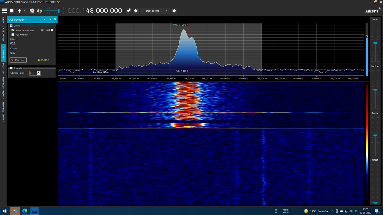Open the DSD+ tqp side tab

coord(3,69)
